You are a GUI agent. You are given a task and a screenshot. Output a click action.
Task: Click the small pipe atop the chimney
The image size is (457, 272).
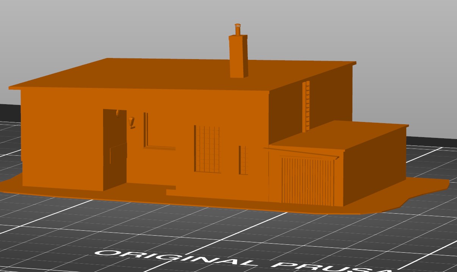coord(238,28)
